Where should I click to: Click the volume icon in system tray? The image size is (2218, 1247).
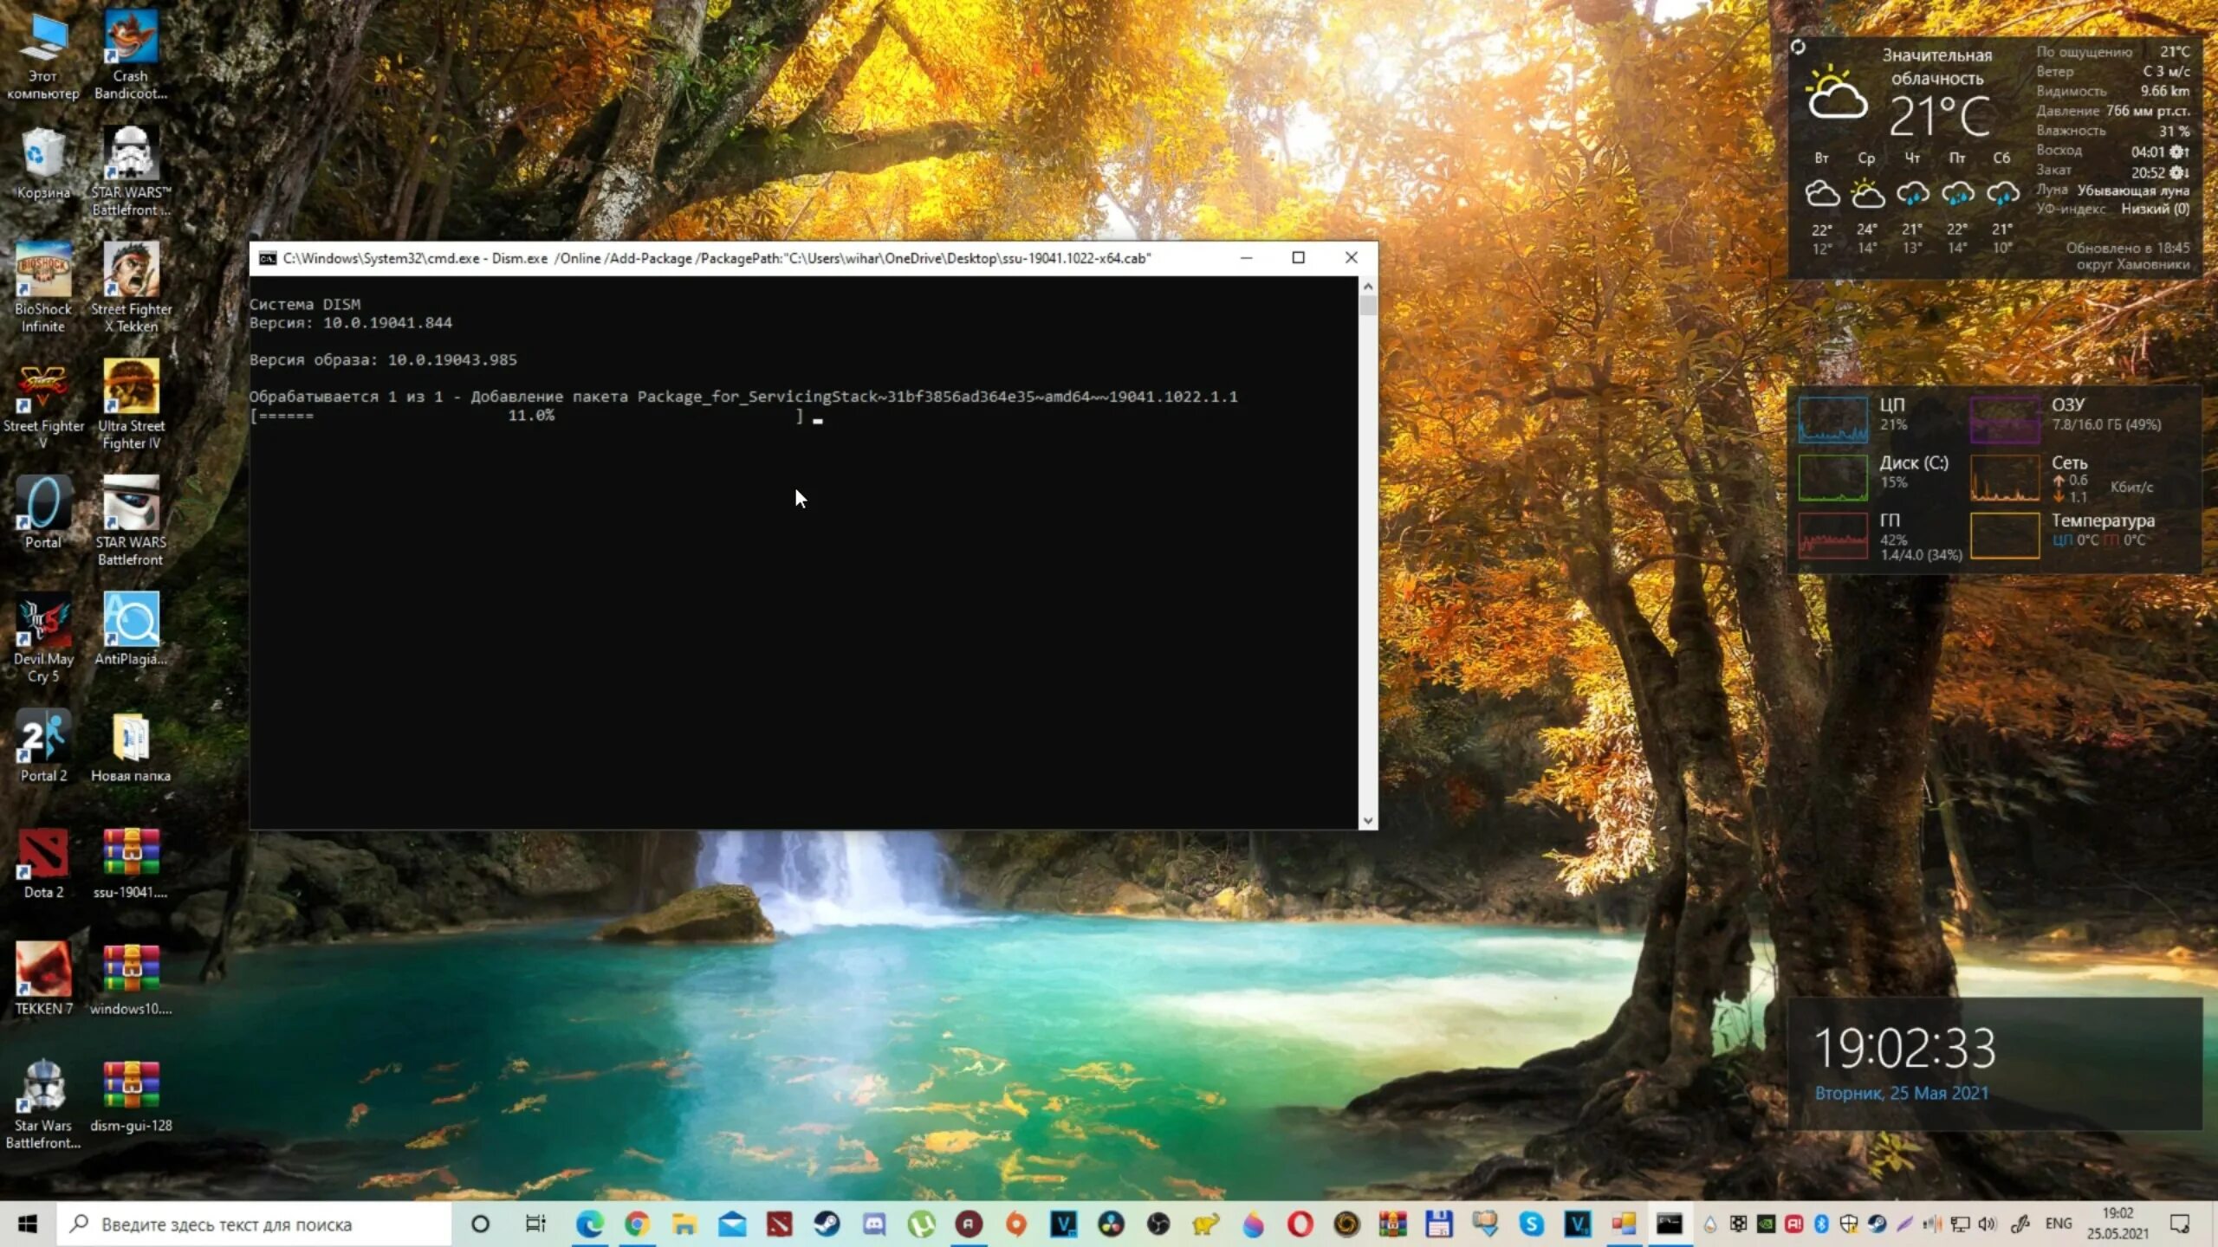coord(1987,1224)
